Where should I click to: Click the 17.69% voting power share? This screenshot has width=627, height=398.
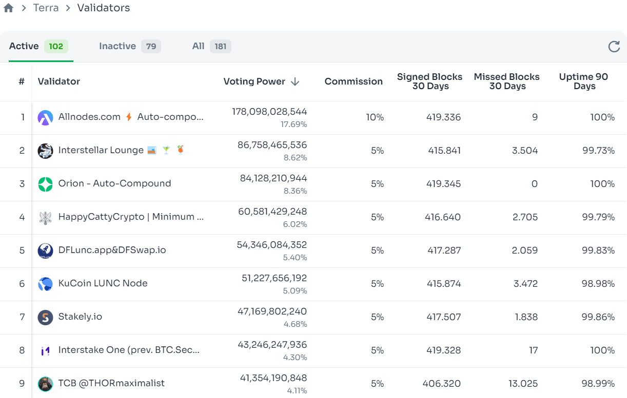pos(293,124)
